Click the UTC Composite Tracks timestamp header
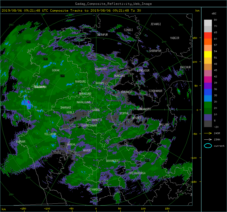The width and height of the screenshot is (227, 212). [x=71, y=11]
